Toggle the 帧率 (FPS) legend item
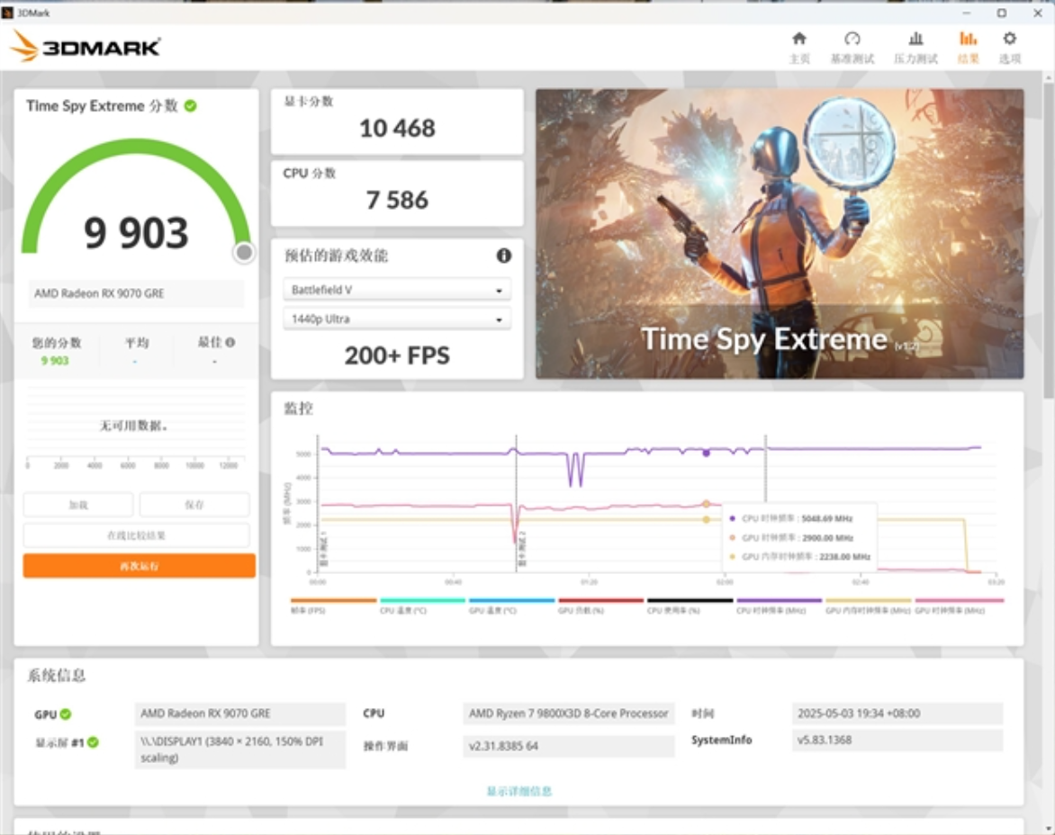The height and width of the screenshot is (835, 1055). pos(333,606)
